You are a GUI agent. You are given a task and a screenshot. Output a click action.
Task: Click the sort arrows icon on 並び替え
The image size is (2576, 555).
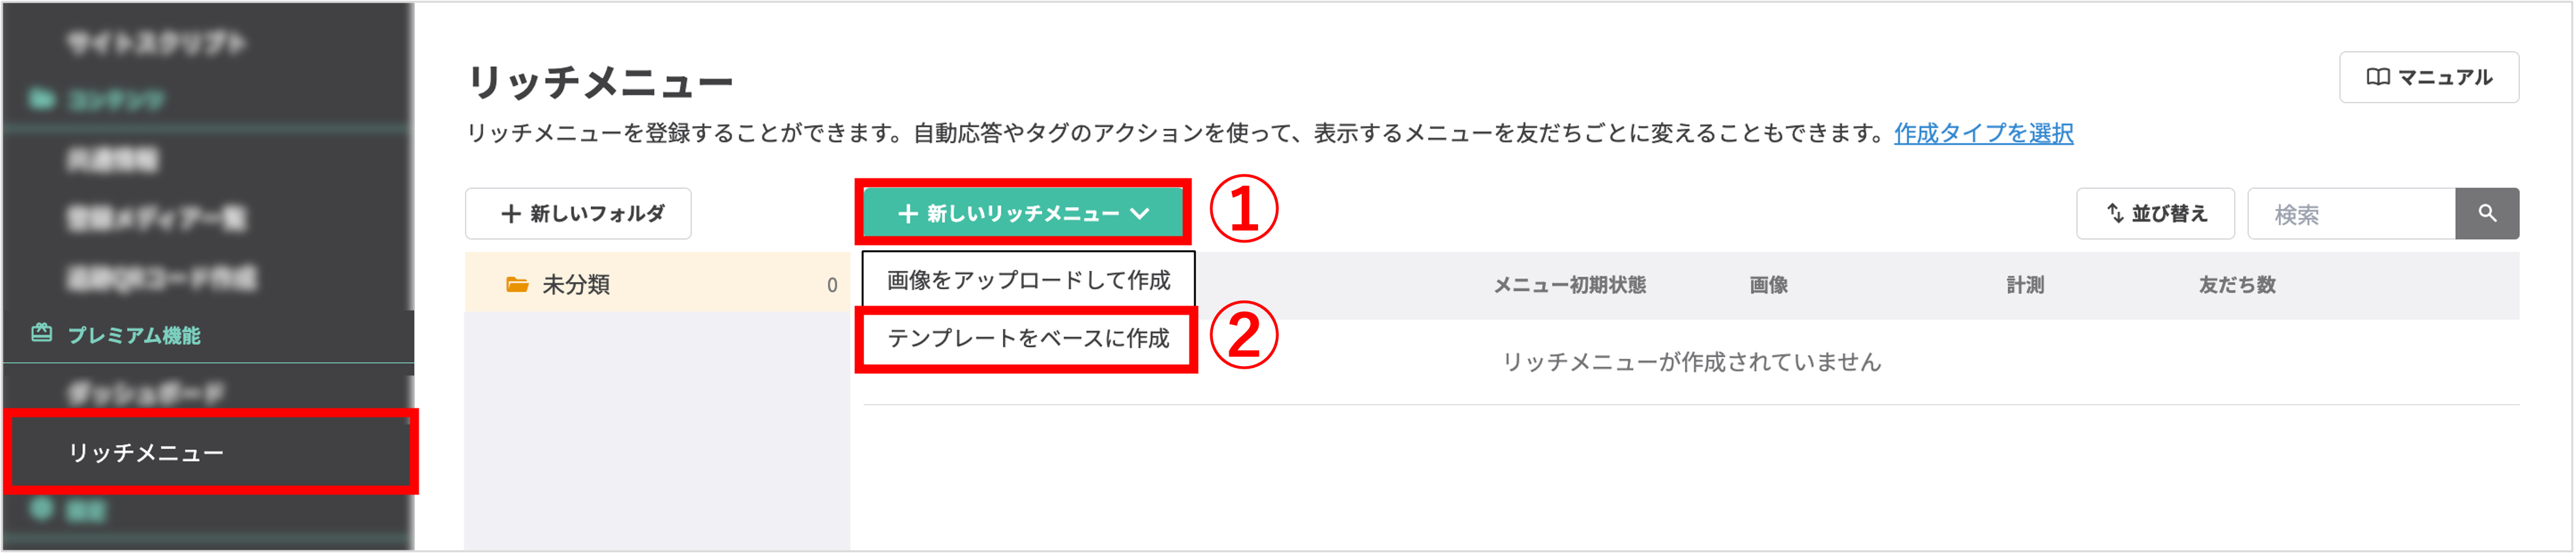coord(2115,214)
